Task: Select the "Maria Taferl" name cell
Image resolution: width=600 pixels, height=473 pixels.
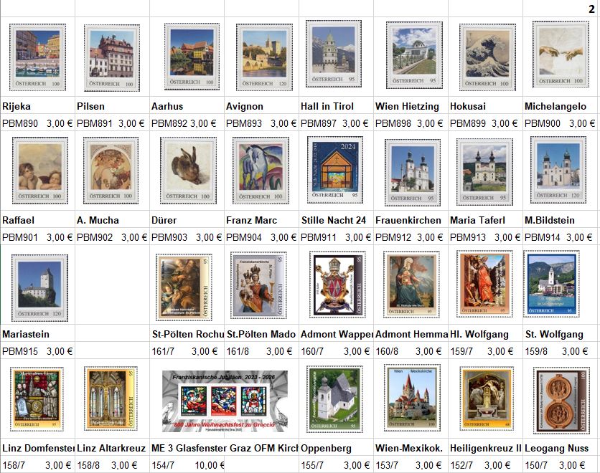Action: 485,220
